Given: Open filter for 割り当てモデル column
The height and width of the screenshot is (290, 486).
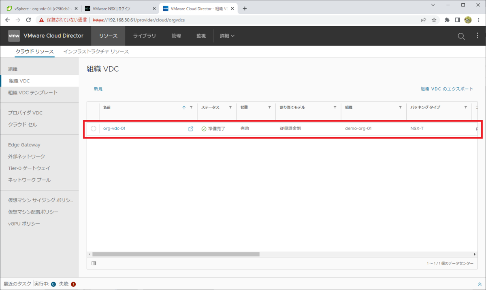Looking at the screenshot, I should click(335, 108).
